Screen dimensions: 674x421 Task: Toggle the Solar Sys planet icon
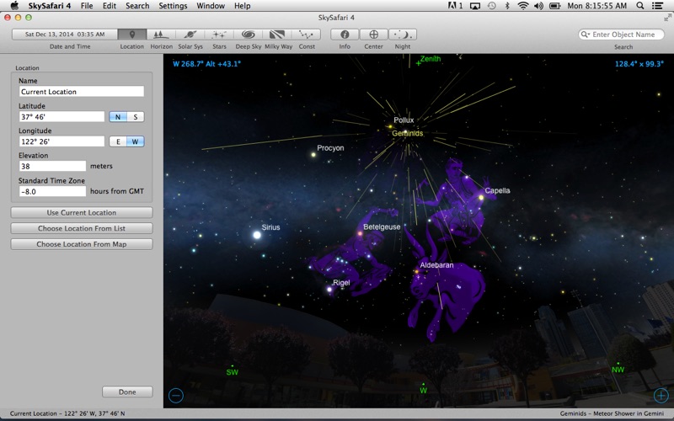190,35
